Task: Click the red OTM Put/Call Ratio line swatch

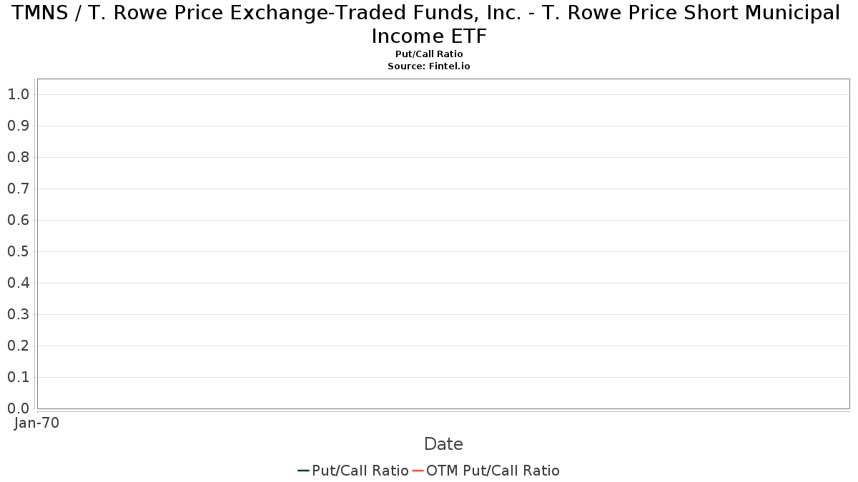Action: 418,471
